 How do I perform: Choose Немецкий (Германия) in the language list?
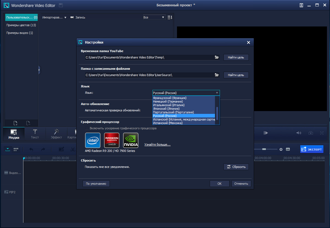(168, 101)
